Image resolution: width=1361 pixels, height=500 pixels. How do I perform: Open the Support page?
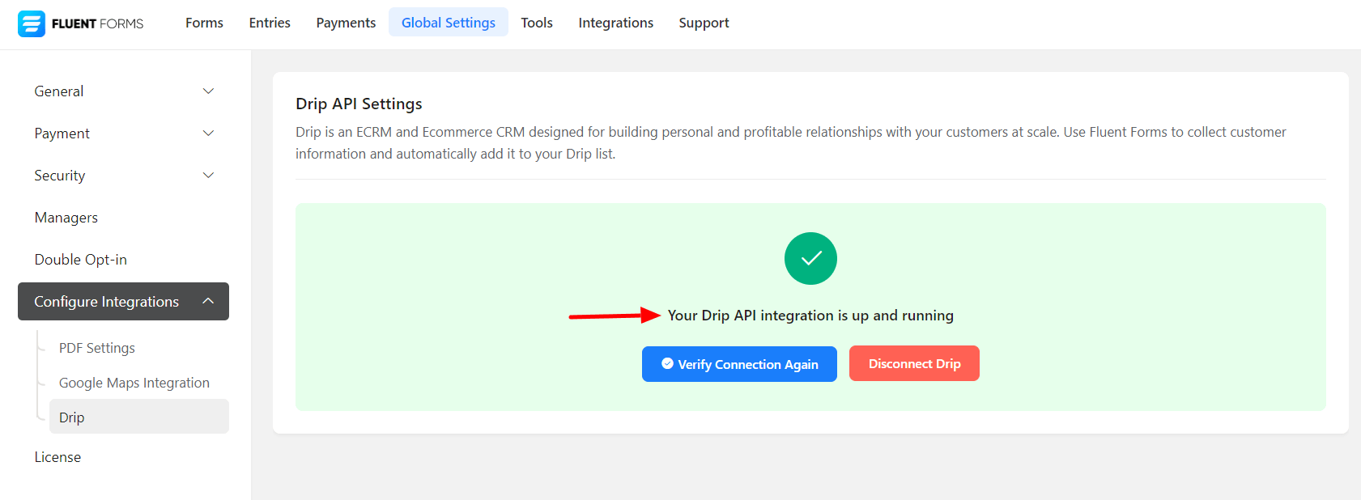pyautogui.click(x=704, y=23)
